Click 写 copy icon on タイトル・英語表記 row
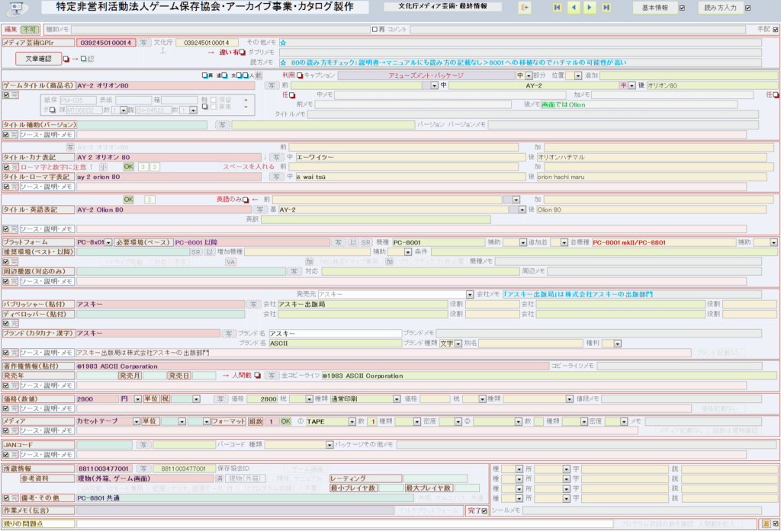781x531 pixels. (259, 210)
